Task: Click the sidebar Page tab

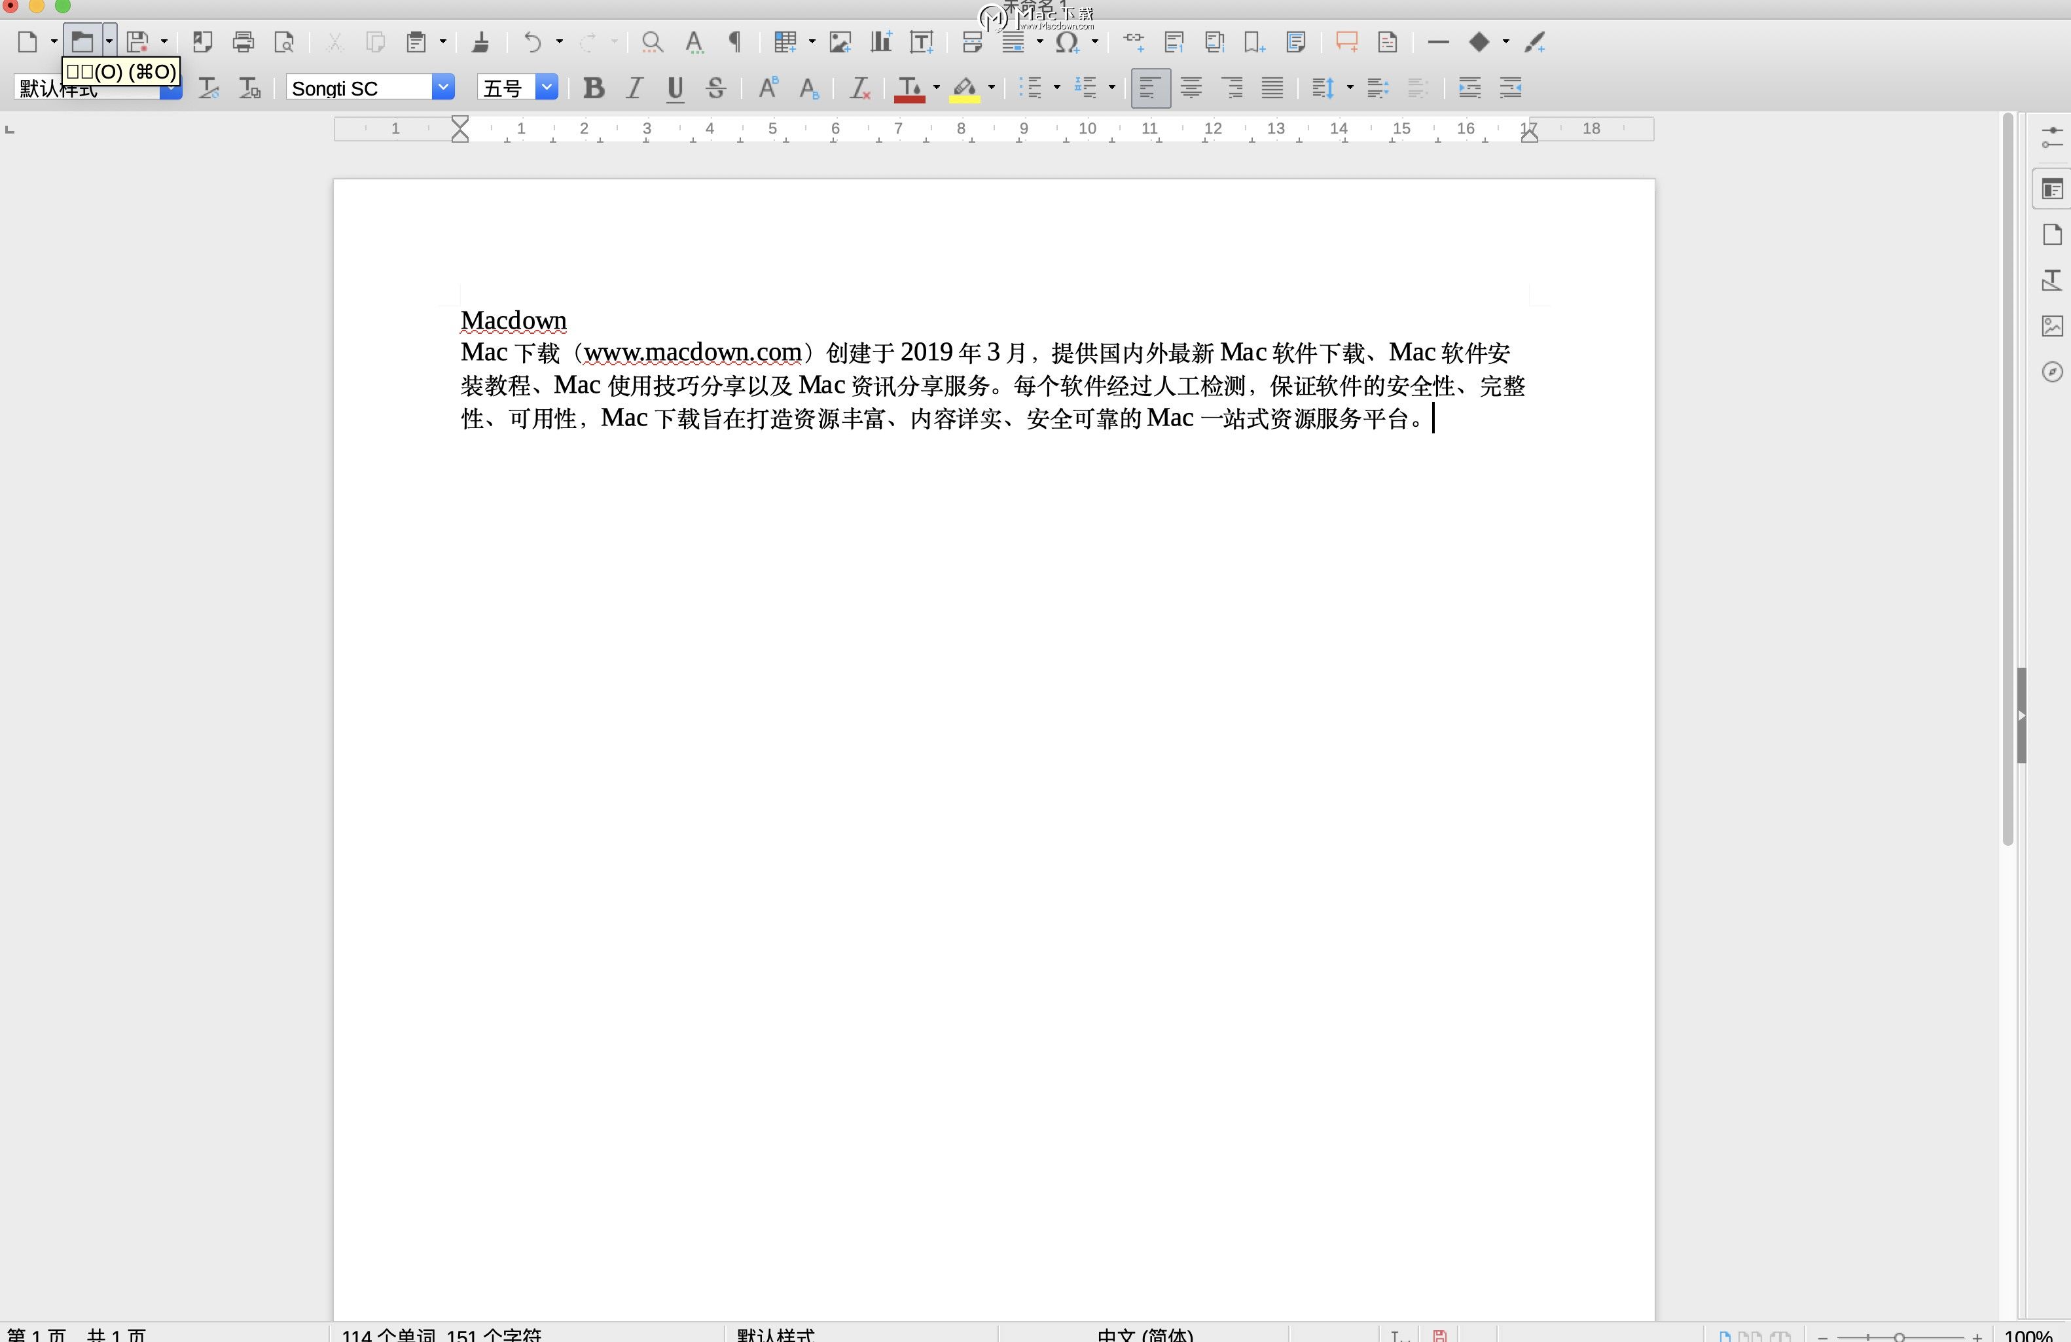Action: 2052,235
